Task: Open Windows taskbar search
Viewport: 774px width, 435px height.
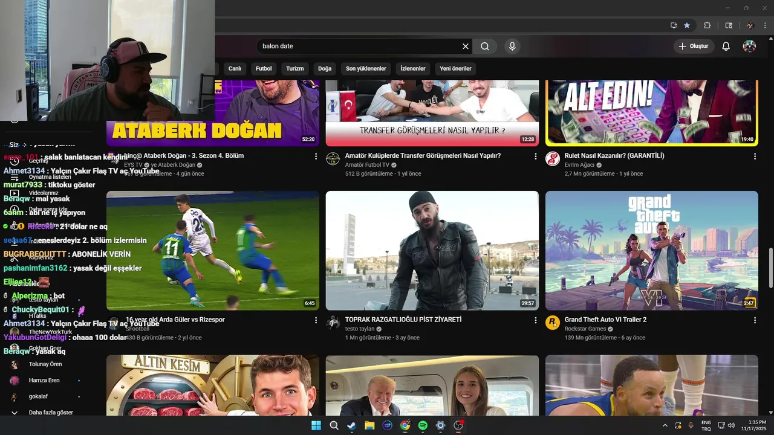Action: (334, 425)
